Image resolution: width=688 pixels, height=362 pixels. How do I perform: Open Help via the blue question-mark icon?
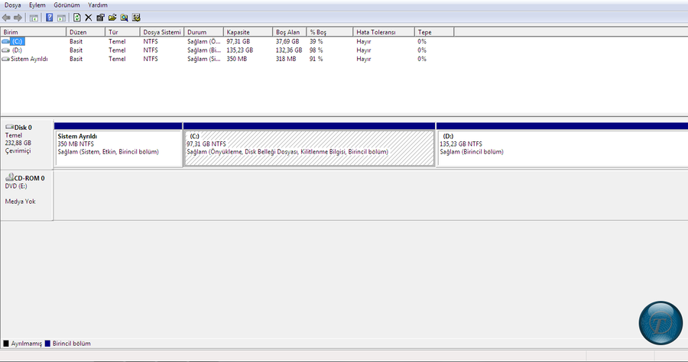click(50, 18)
